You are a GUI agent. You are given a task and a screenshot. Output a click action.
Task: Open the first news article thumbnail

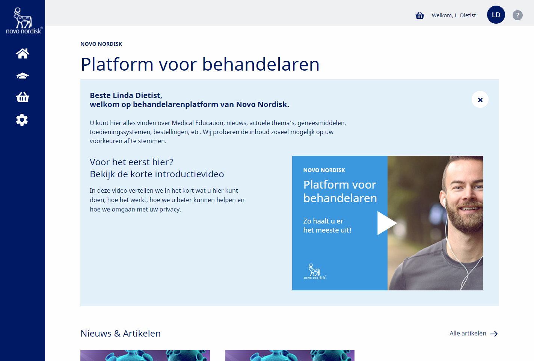click(145, 355)
